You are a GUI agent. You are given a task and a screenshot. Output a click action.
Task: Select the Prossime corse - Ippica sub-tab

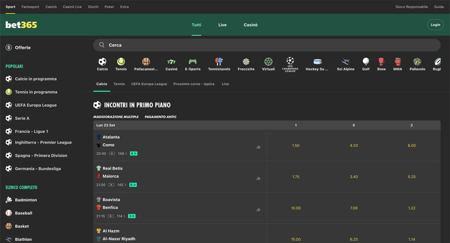tap(193, 84)
